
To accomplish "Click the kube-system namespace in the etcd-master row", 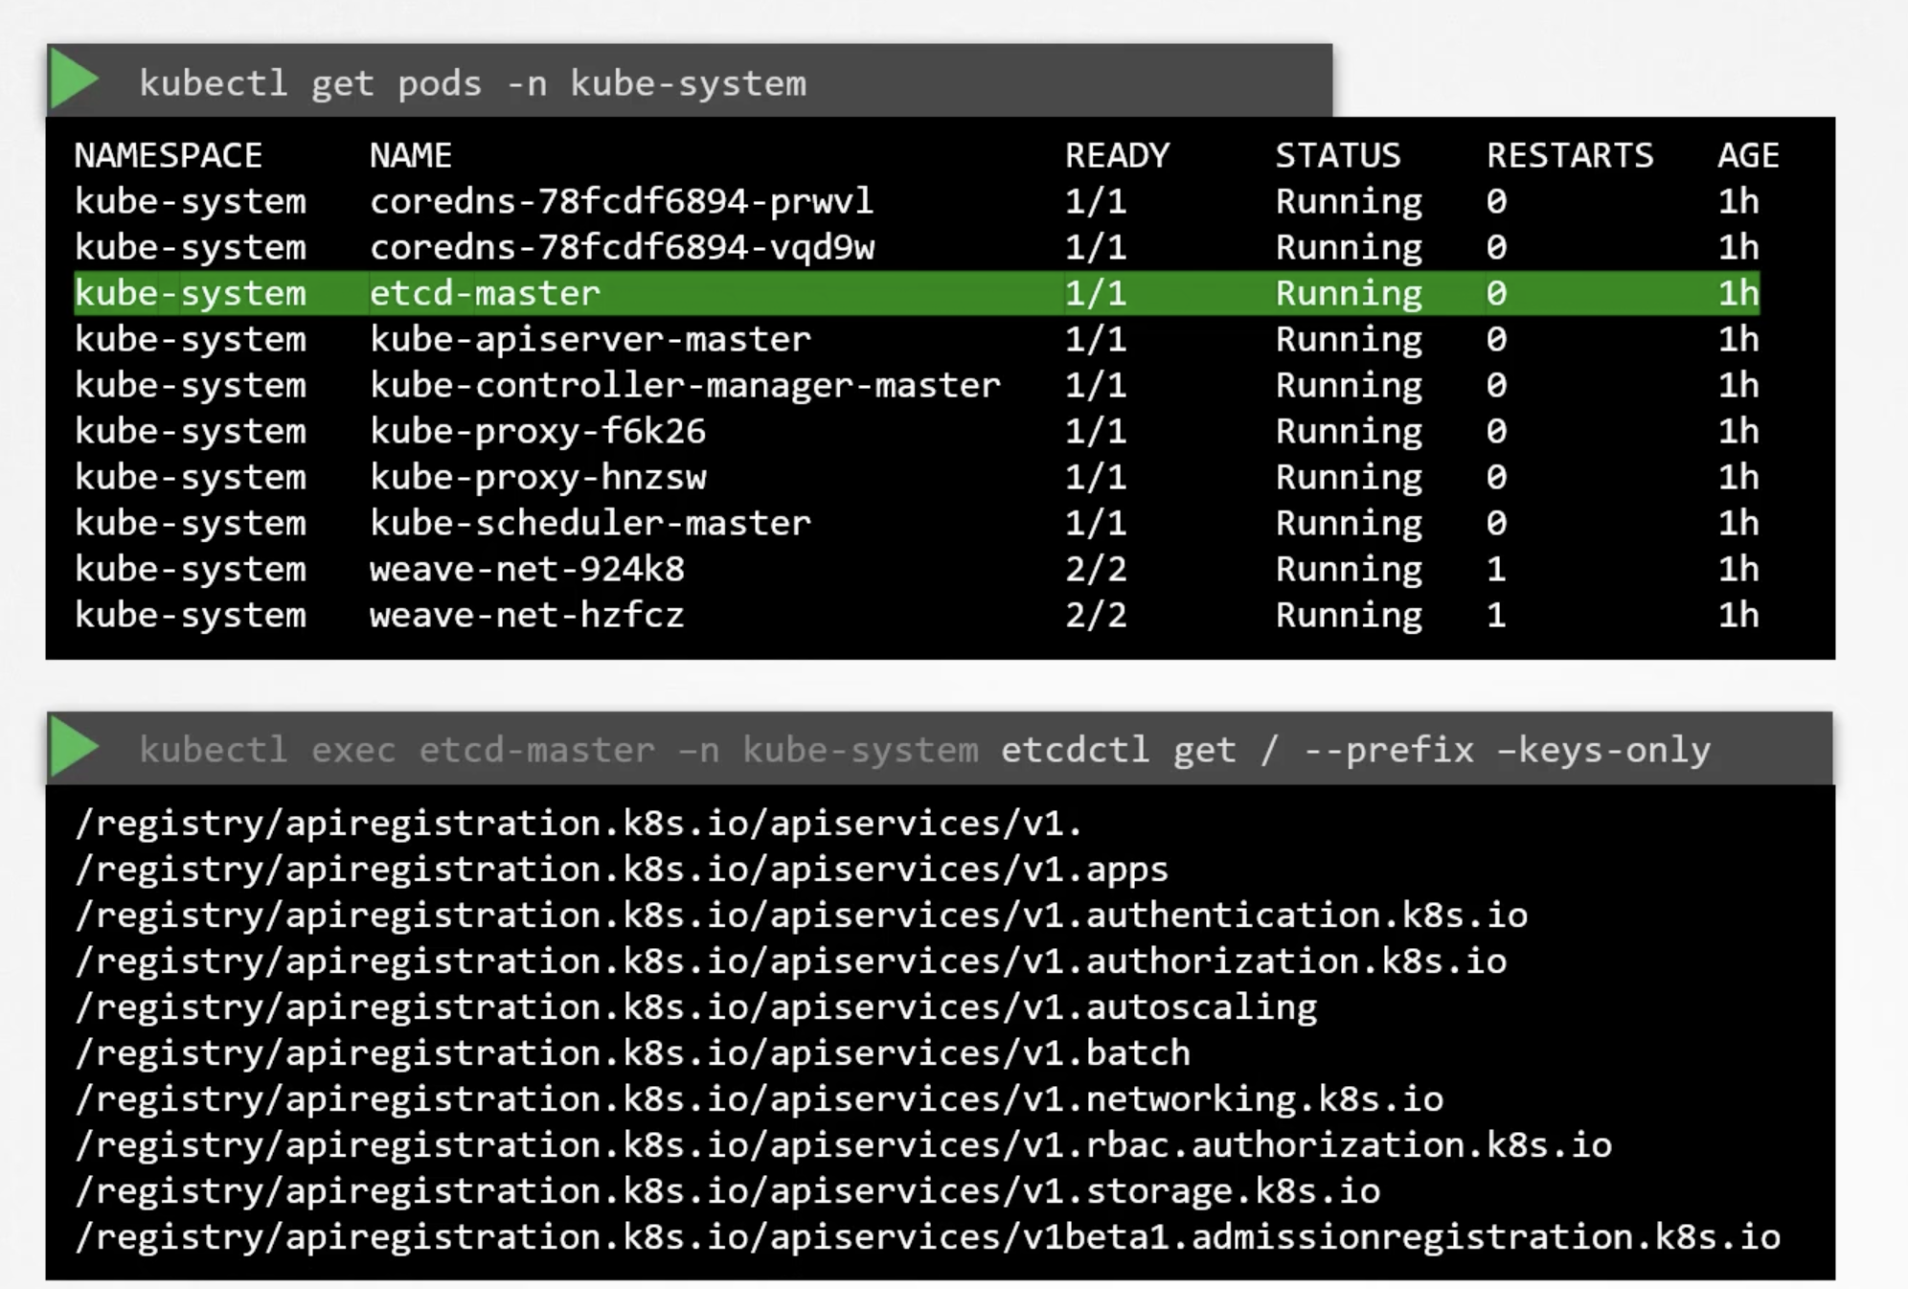I will (x=191, y=293).
